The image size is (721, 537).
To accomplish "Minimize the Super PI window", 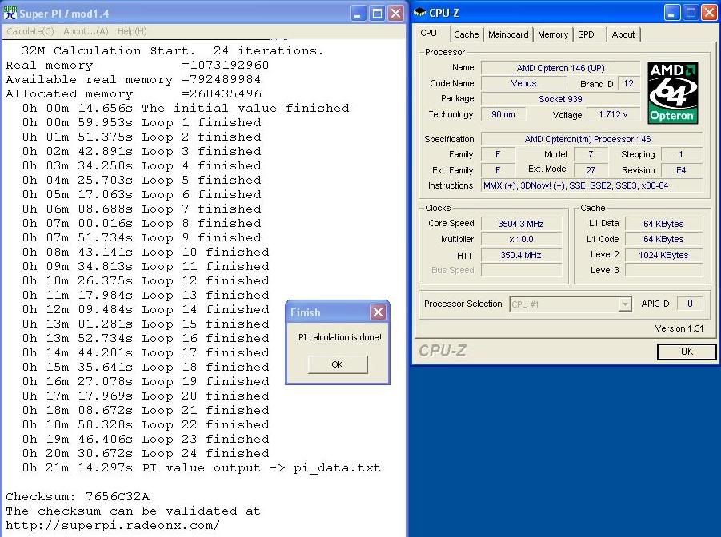I will (x=358, y=14).
